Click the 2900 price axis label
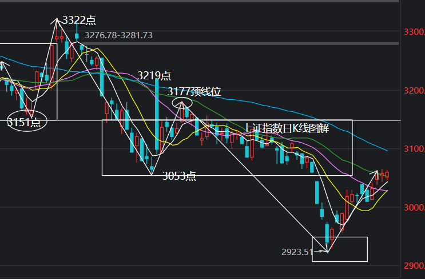The height and width of the screenshot is (279, 425). [415, 266]
